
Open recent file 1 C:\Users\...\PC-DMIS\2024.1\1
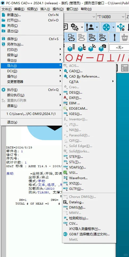(32, 114)
